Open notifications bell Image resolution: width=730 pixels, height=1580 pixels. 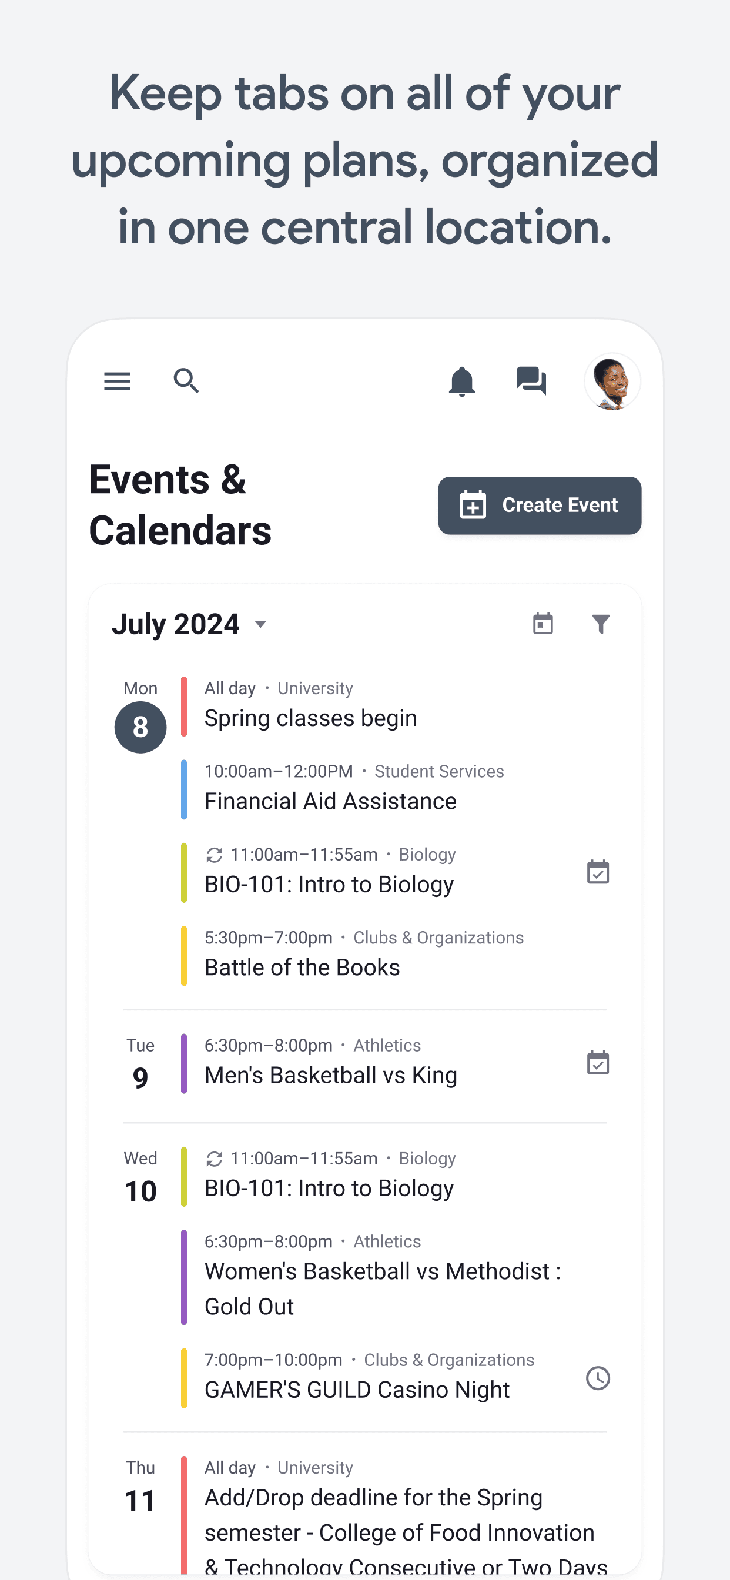pos(461,381)
